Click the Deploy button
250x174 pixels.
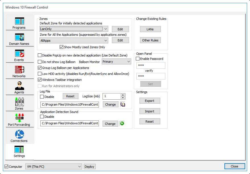point(89,167)
